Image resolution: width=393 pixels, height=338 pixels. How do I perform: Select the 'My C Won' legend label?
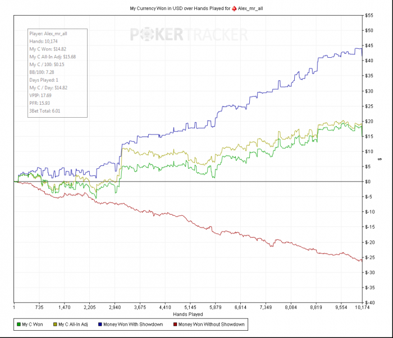(x=33, y=325)
